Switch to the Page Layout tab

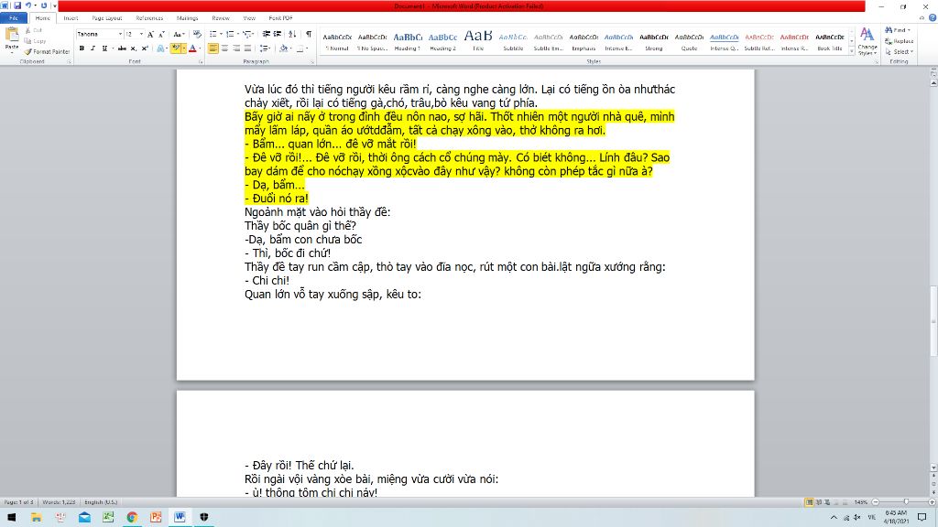(107, 18)
